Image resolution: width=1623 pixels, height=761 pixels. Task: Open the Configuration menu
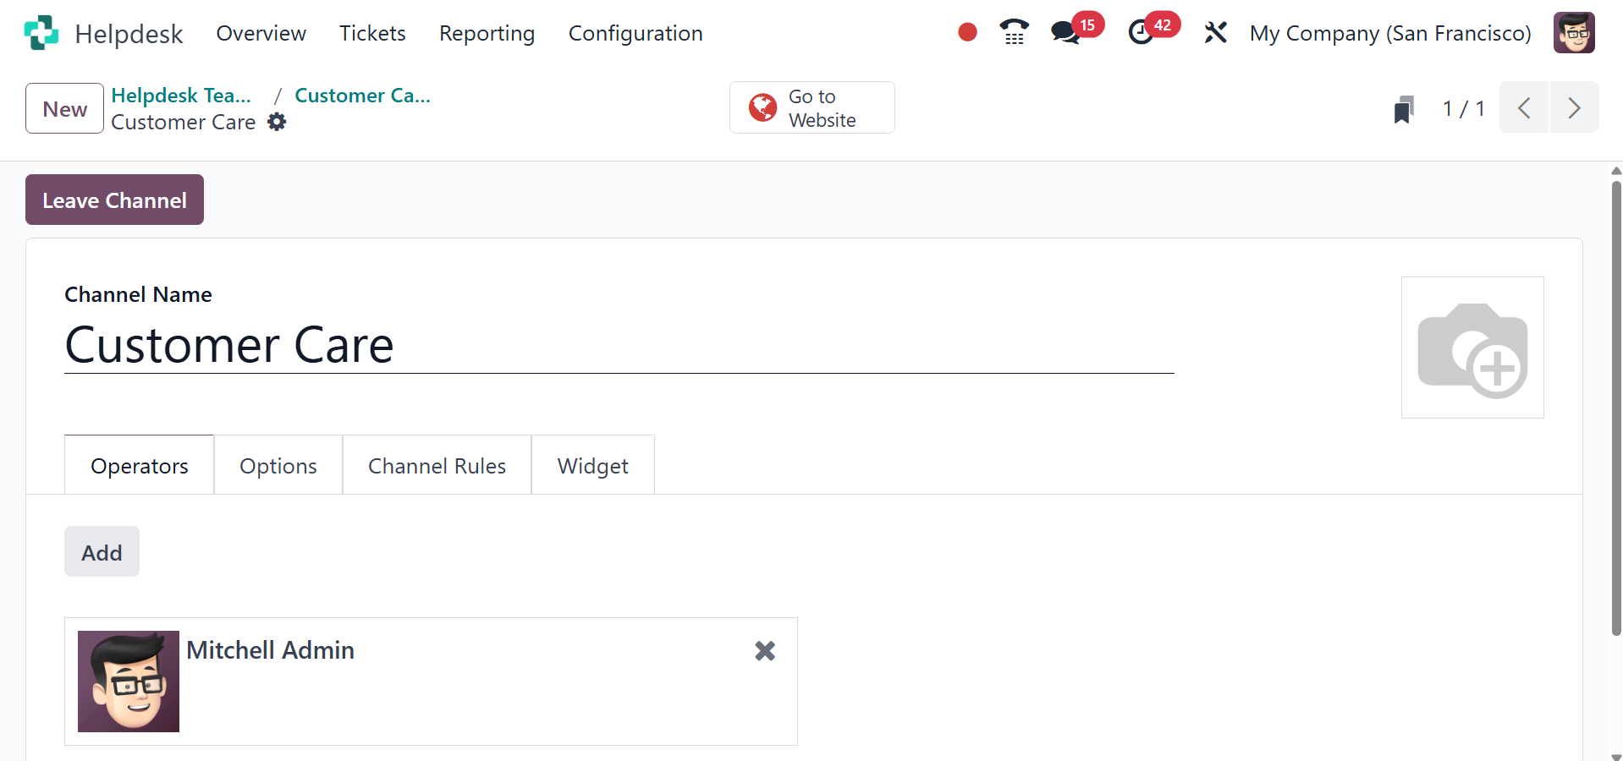635,33
